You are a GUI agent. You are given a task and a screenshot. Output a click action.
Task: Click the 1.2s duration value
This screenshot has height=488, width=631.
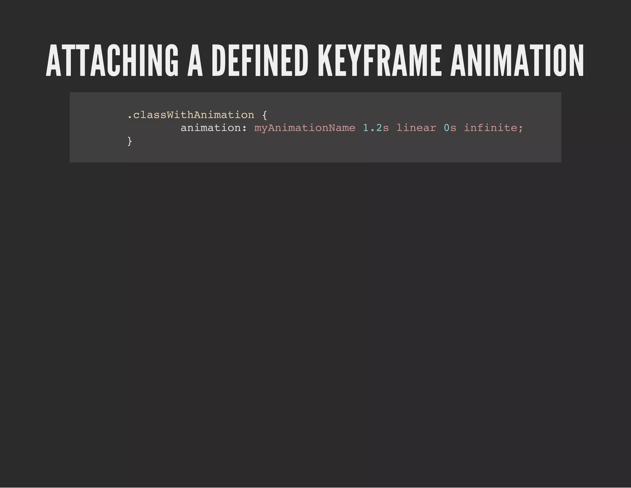pyautogui.click(x=376, y=128)
